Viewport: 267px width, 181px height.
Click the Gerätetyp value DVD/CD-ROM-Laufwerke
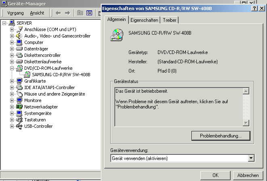tap(183, 52)
